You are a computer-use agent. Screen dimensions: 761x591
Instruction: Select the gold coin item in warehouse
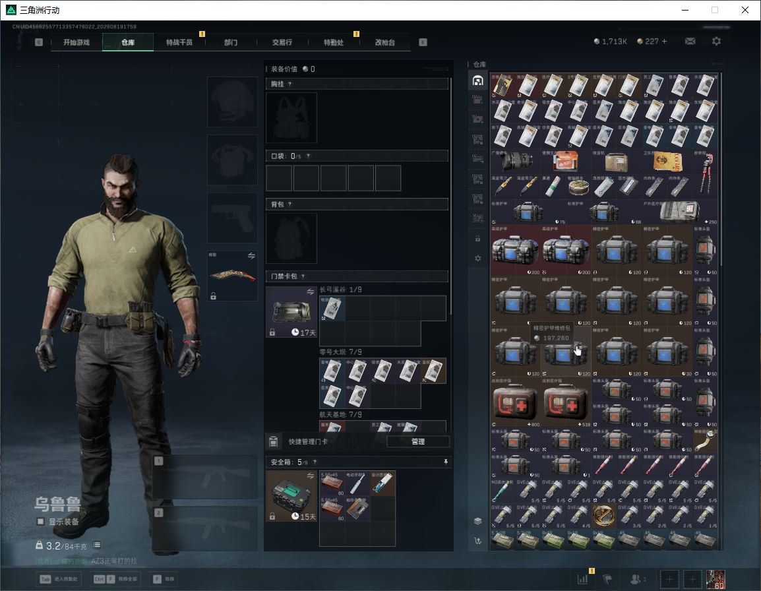[x=604, y=515]
